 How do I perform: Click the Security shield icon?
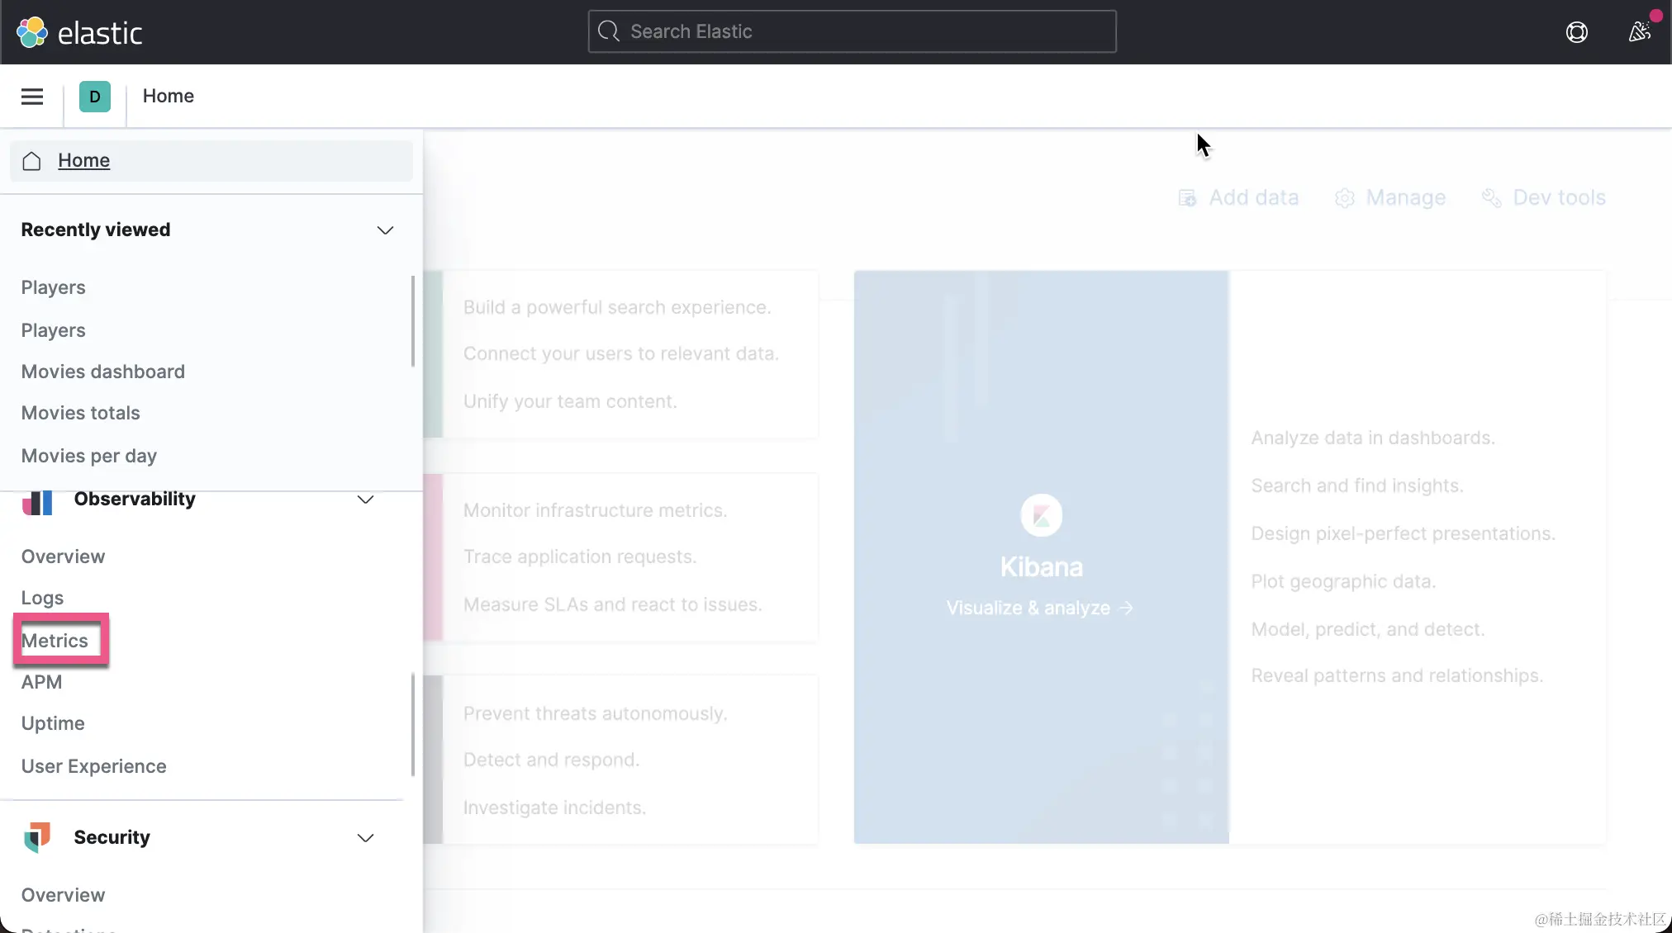click(37, 837)
